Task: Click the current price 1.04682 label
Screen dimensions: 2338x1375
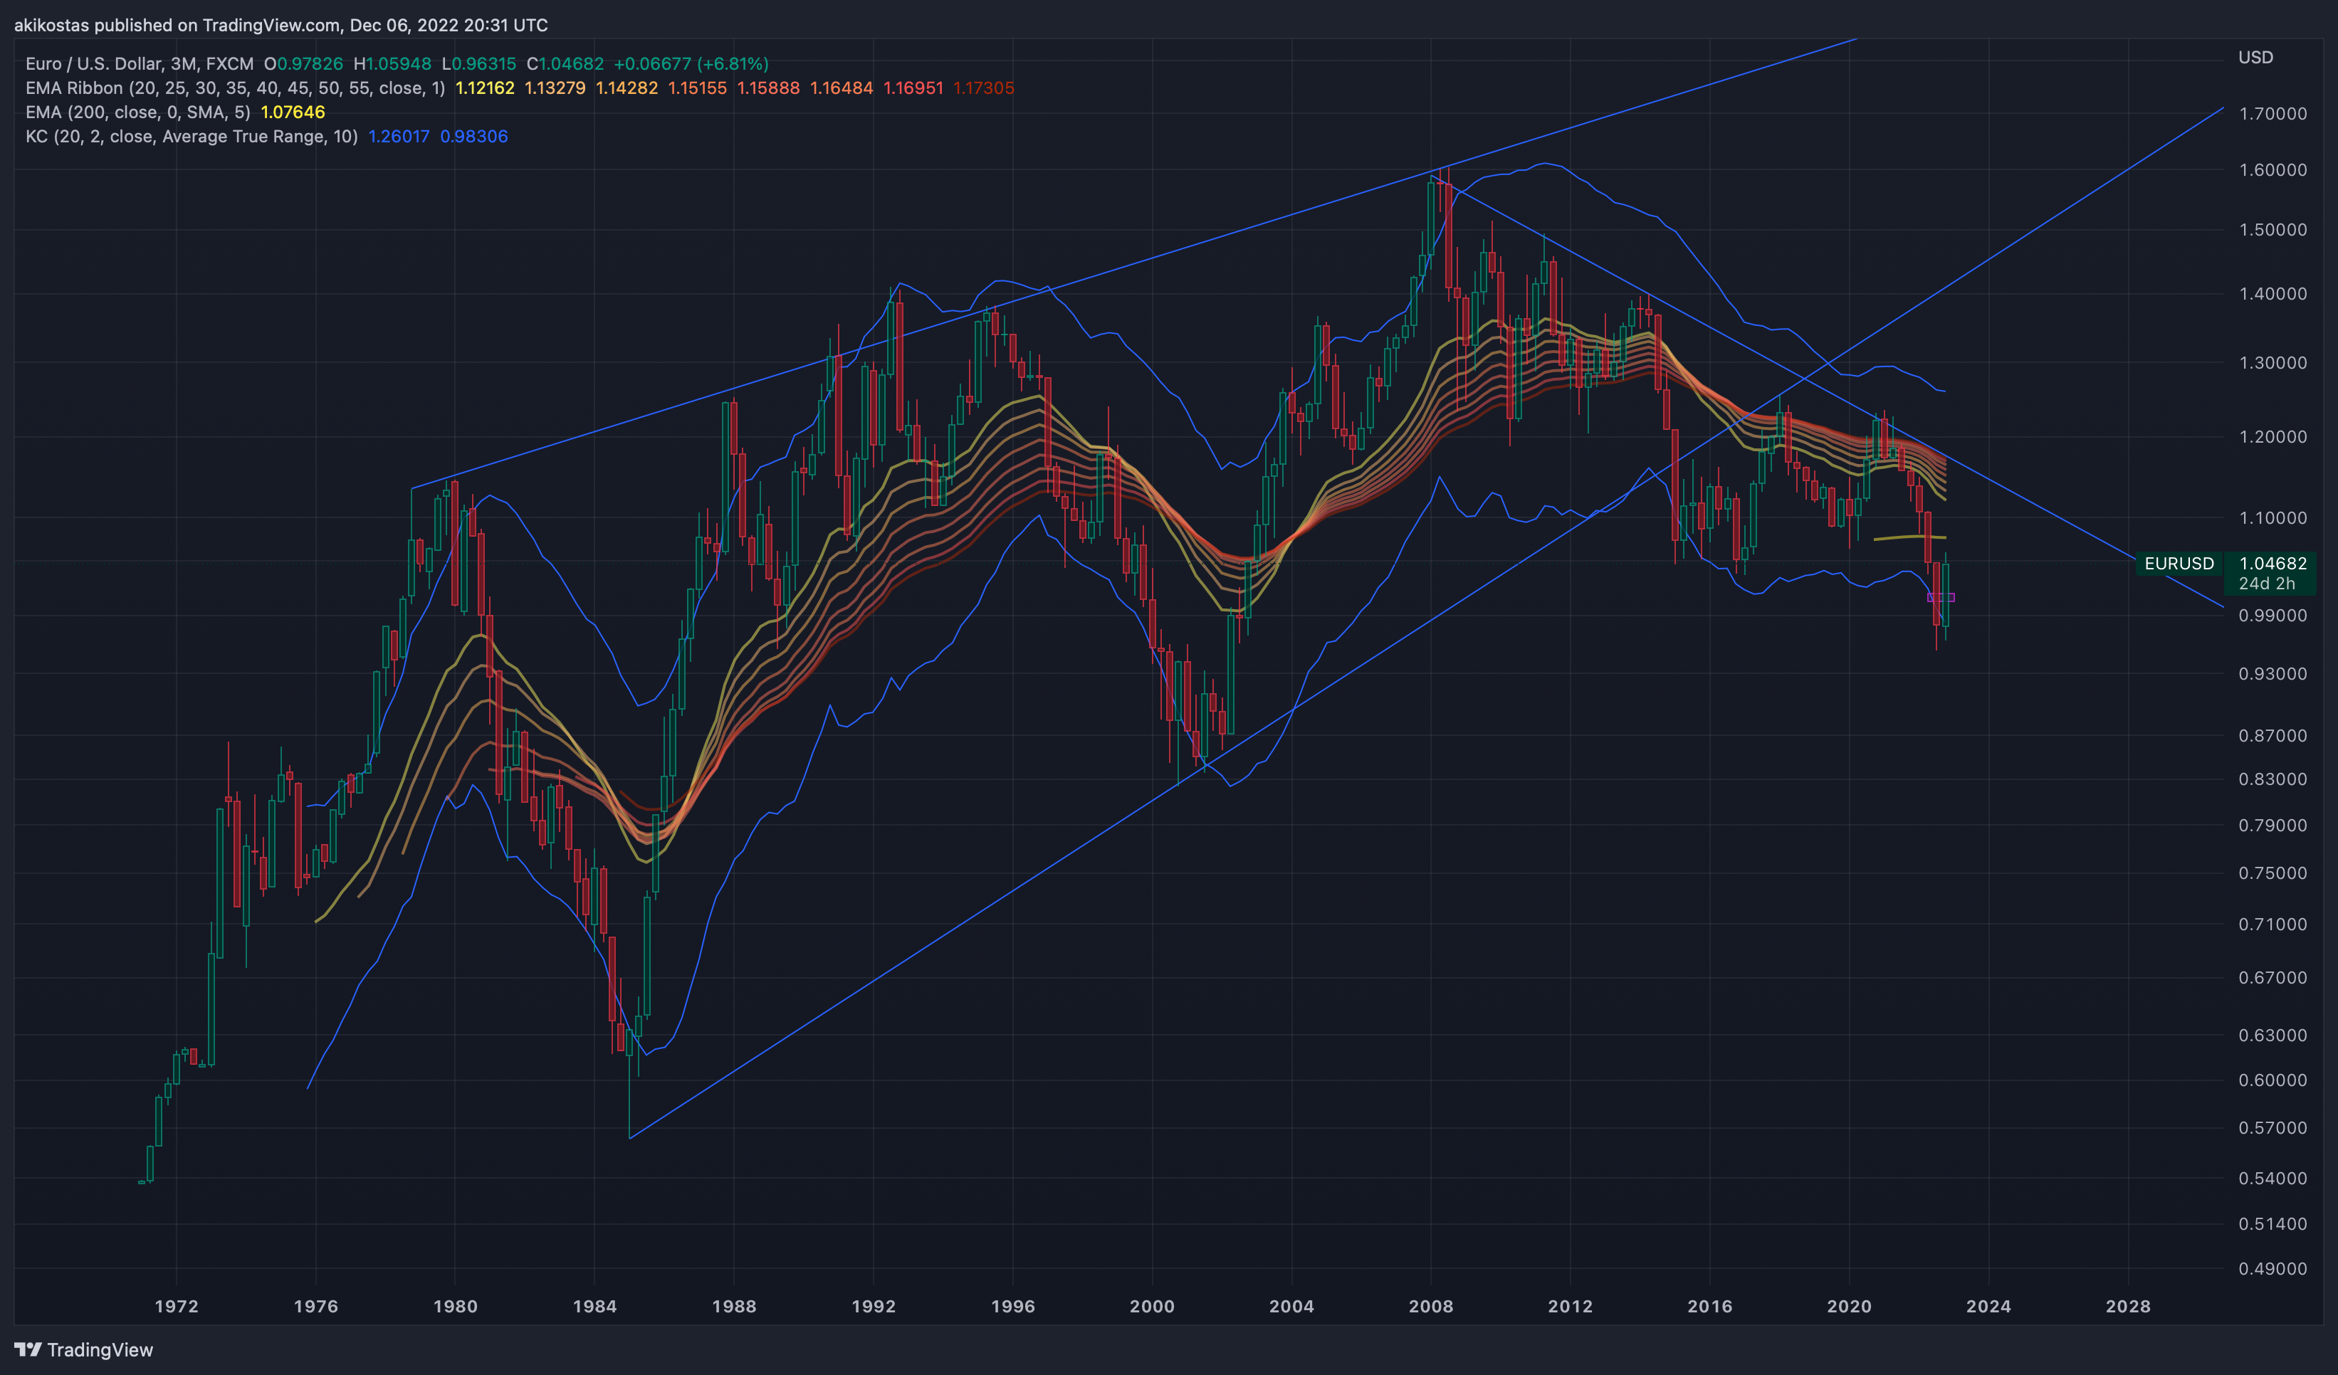Action: pos(2272,564)
